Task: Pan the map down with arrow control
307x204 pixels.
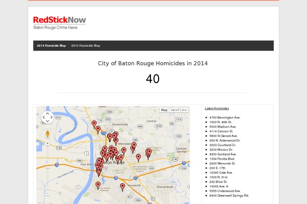Action: 48,121
